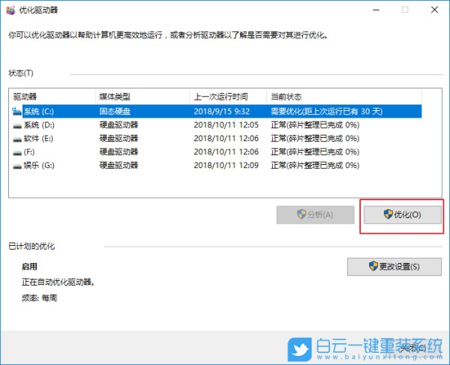Click the 优化(O) optimize button
Screen dimensions: 450x365
coord(402,215)
